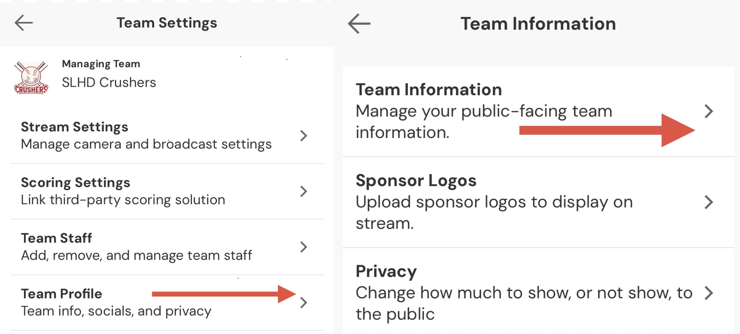Choose Team Profile entry

[62, 294]
